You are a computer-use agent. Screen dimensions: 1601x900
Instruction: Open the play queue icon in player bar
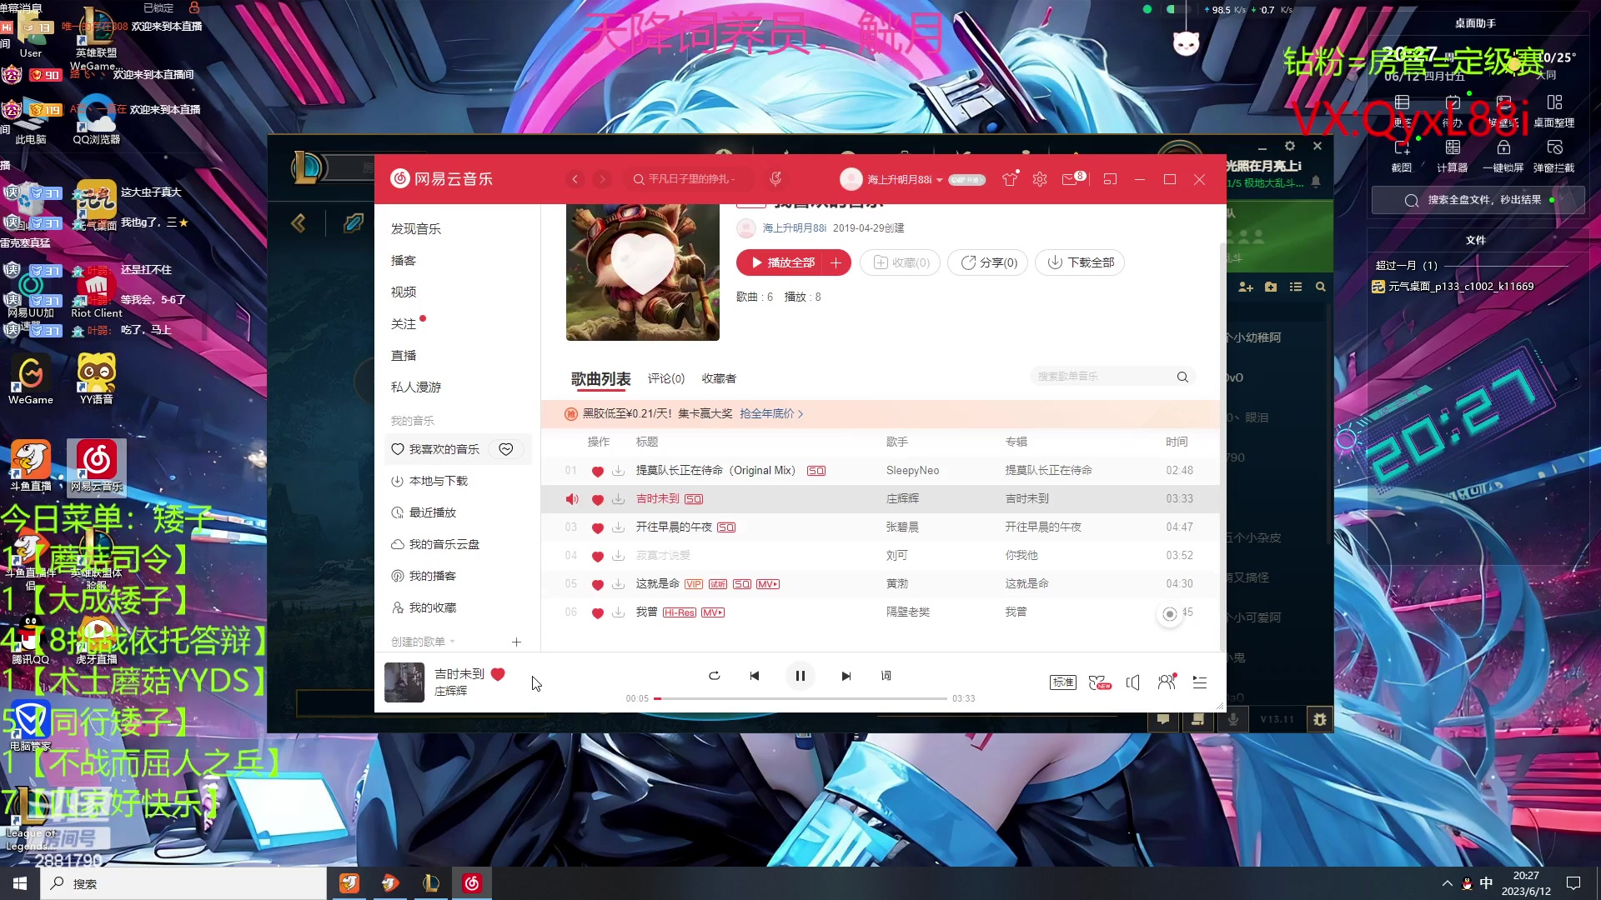[1199, 682]
